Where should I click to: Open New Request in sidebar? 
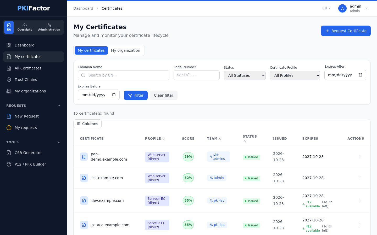click(x=34, y=116)
